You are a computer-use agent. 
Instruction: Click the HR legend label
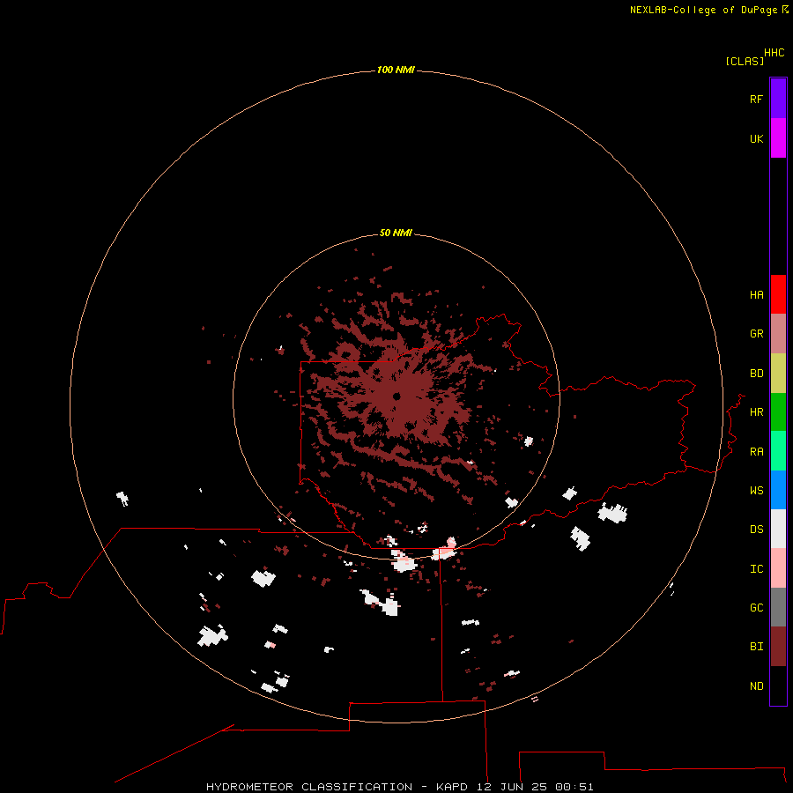756,412
